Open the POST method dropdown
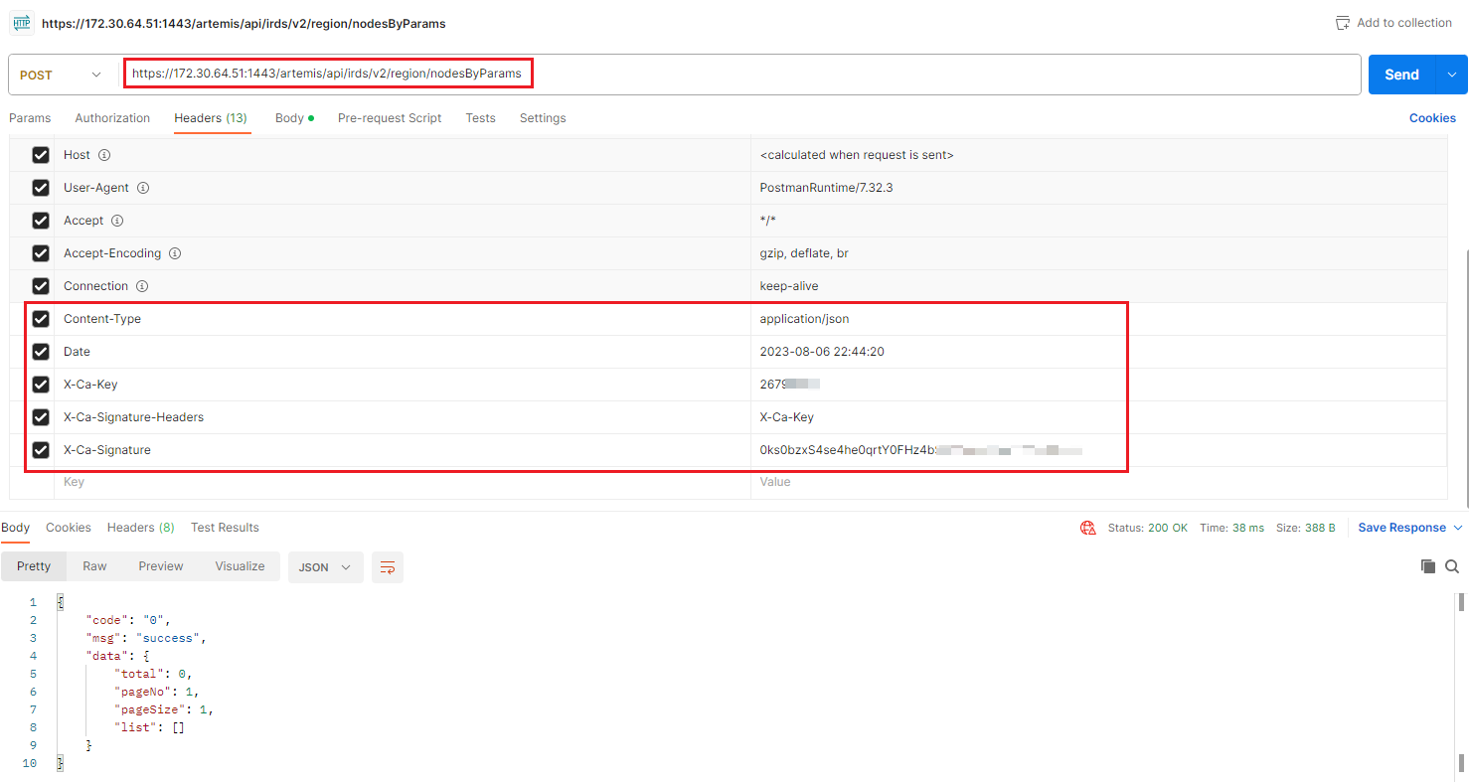The image size is (1469, 782). coord(61,75)
